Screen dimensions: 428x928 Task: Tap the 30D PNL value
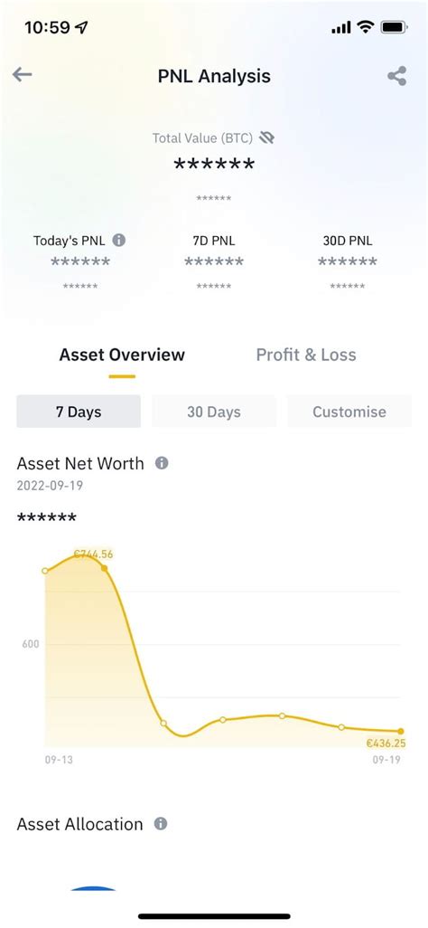pos(348,261)
